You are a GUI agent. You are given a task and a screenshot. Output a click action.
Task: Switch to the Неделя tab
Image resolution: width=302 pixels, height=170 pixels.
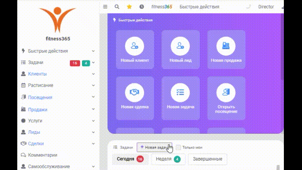click(168, 159)
